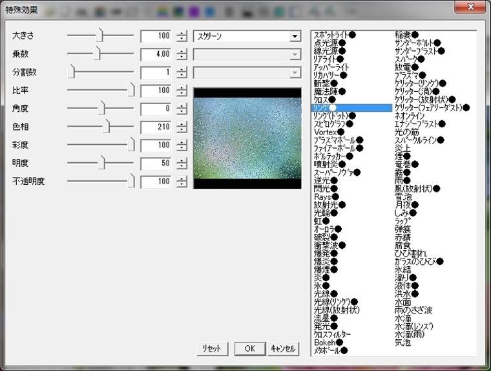Viewport: 491px width, 371px height.
Task: Select 竜巻 effect
Action: 406,165
